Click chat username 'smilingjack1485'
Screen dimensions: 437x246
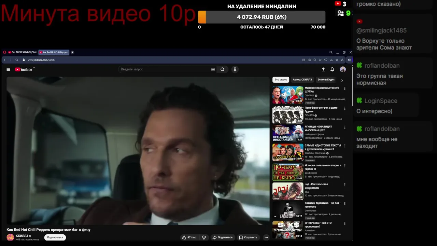click(381, 30)
